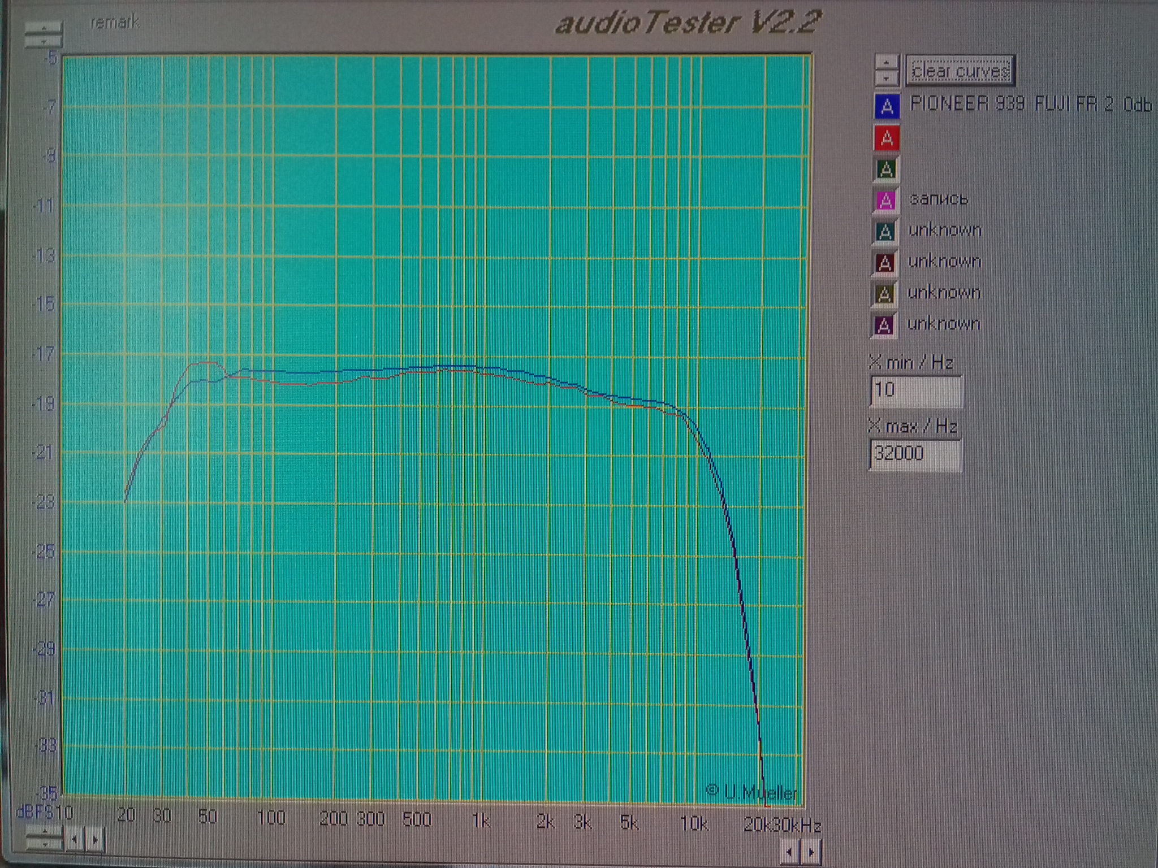Click the clear curves button
This screenshot has width=1158, height=868.
[960, 71]
